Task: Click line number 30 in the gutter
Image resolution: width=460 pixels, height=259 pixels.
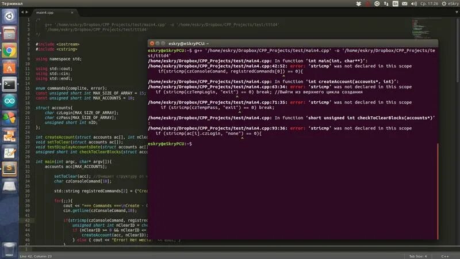Action: 27,162
